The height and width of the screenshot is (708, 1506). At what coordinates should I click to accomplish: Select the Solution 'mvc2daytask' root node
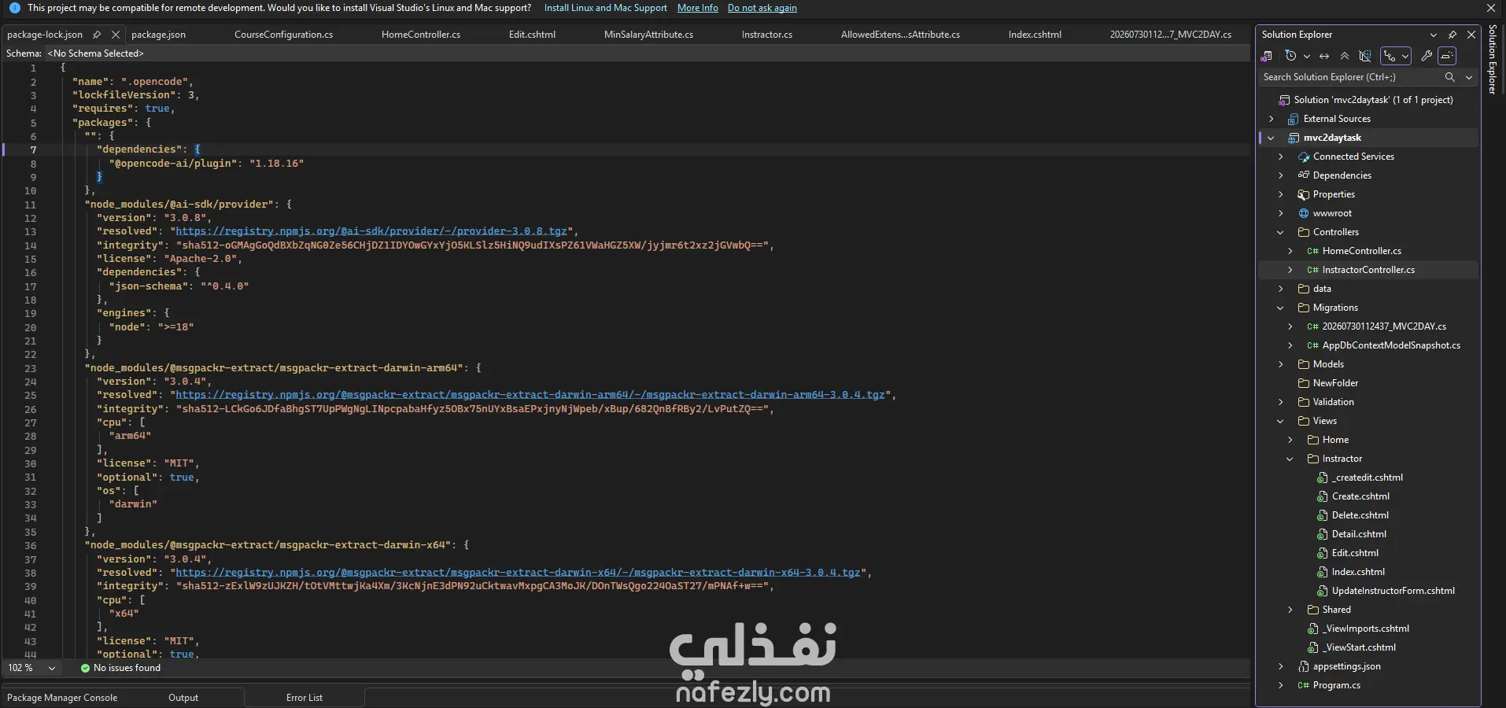[x=1373, y=100]
